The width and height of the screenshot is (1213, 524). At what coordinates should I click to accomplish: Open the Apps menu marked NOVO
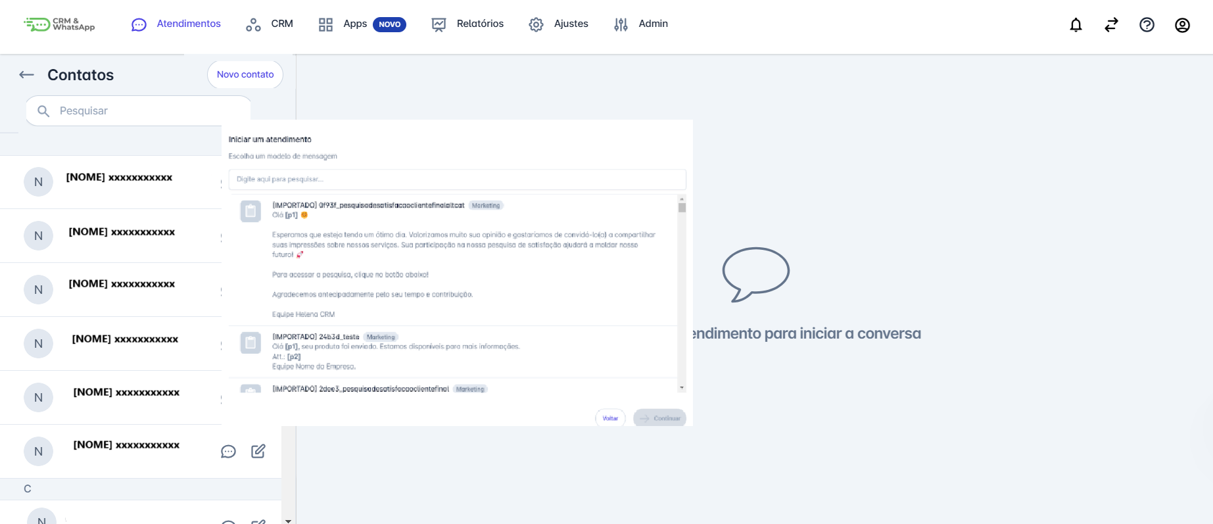click(x=361, y=24)
